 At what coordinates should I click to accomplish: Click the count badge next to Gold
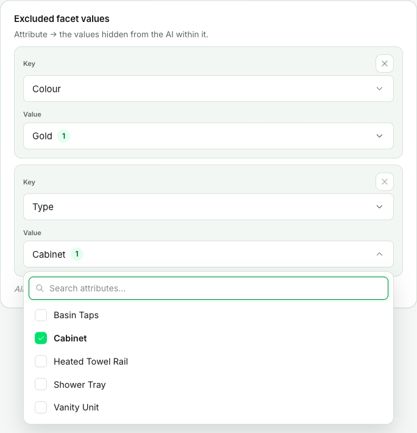pyautogui.click(x=63, y=136)
